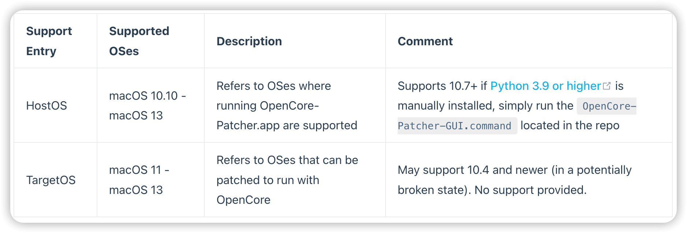Click the word OpenCore ending TargetOS description

point(243,200)
